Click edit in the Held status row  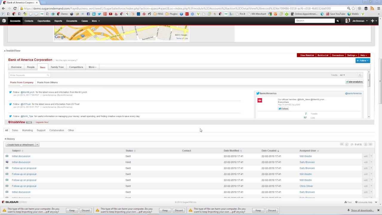click(366, 162)
